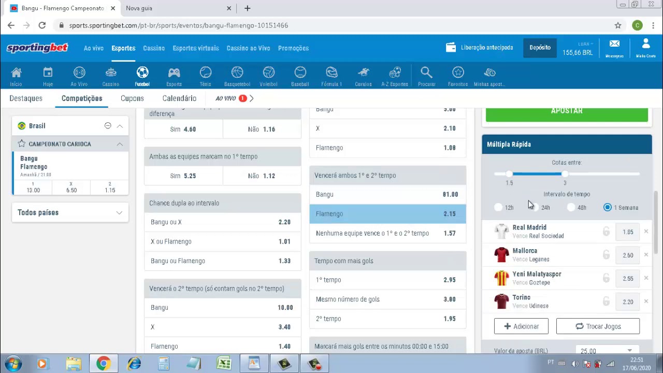Select the 1 Semana time interval
Image resolution: width=663 pixels, height=373 pixels.
pyautogui.click(x=608, y=208)
